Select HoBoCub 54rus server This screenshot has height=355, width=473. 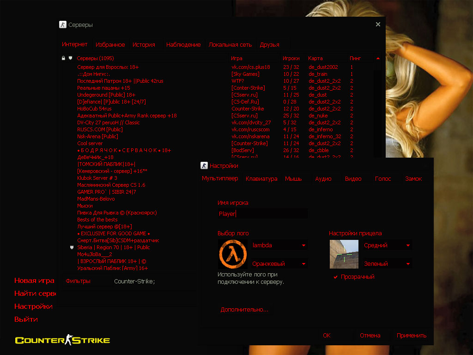pyautogui.click(x=94, y=109)
